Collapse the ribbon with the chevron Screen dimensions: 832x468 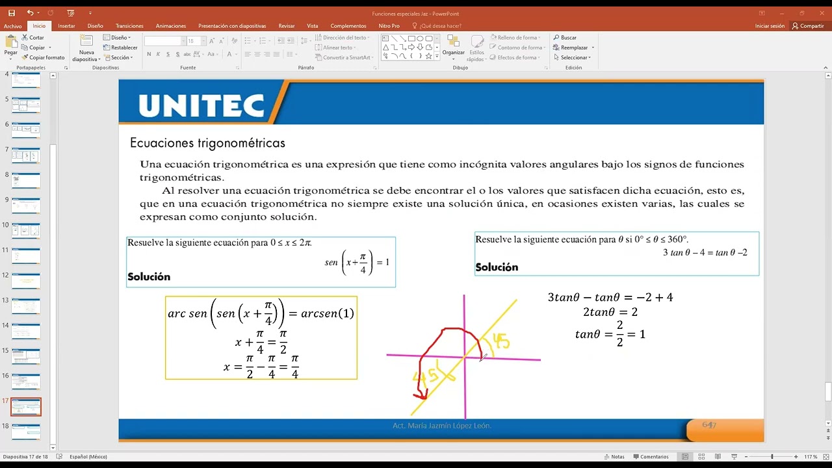pyautogui.click(x=827, y=66)
